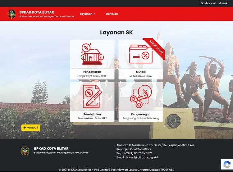This screenshot has height=172, width=233.
Task: Click email bpkad@blitarkota.go.id in footer
Action: 142,157
